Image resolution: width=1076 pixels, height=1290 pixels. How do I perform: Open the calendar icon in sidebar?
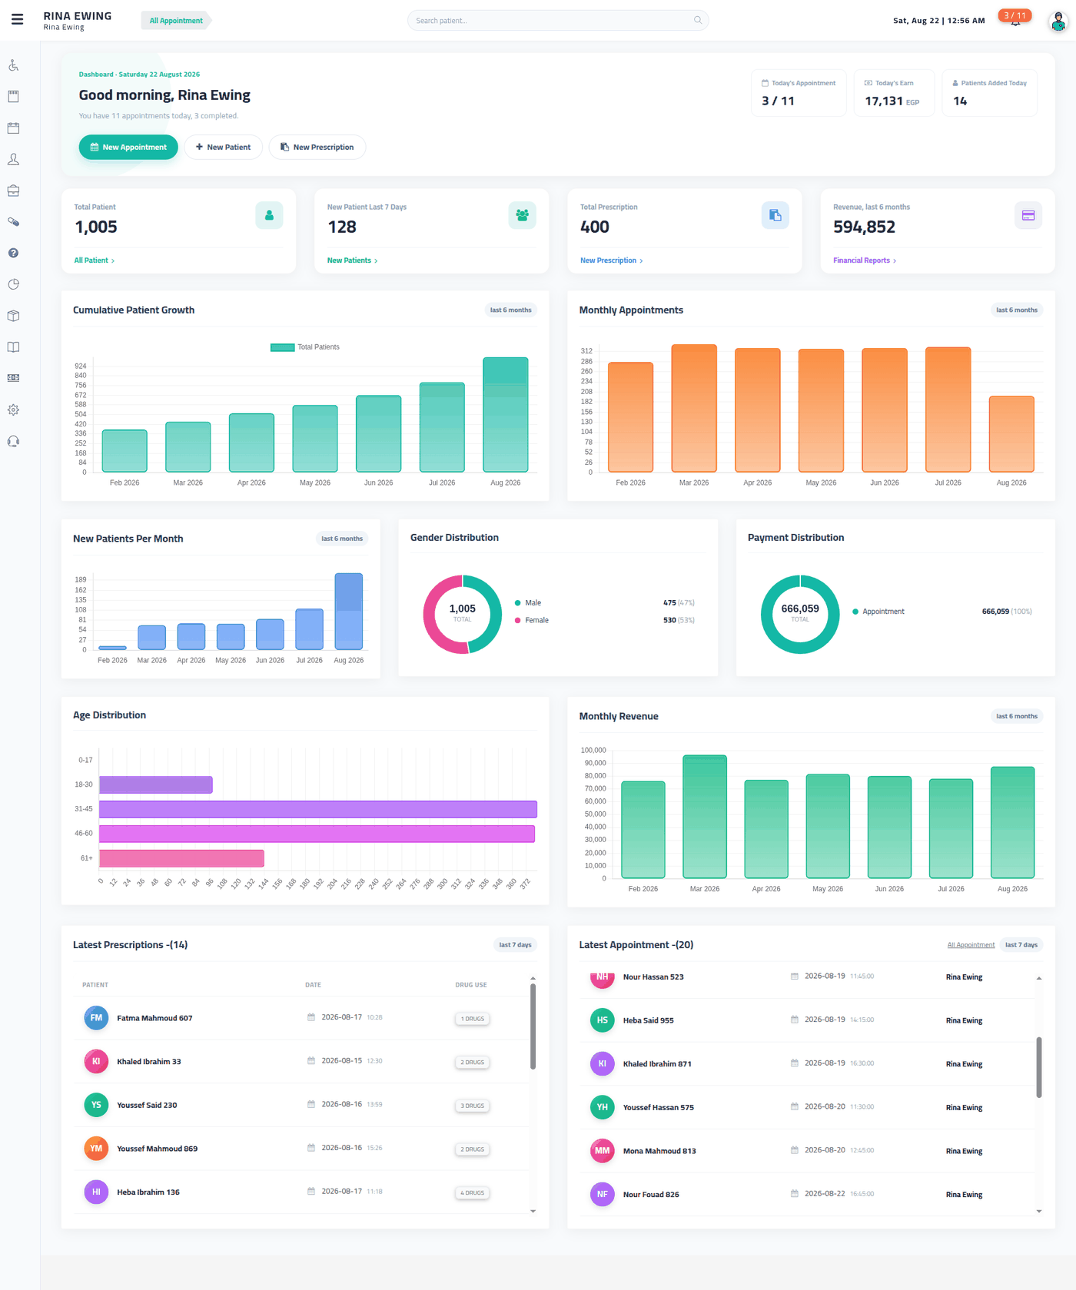click(x=13, y=128)
